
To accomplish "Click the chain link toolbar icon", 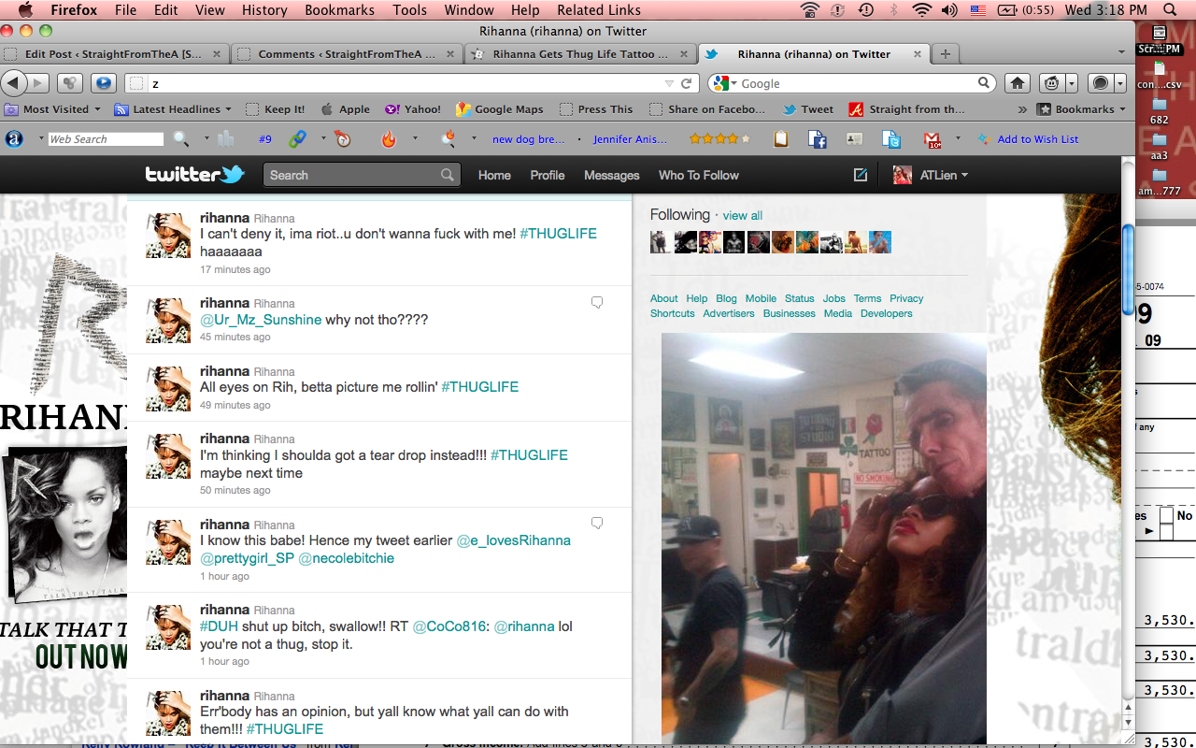I will click(297, 139).
